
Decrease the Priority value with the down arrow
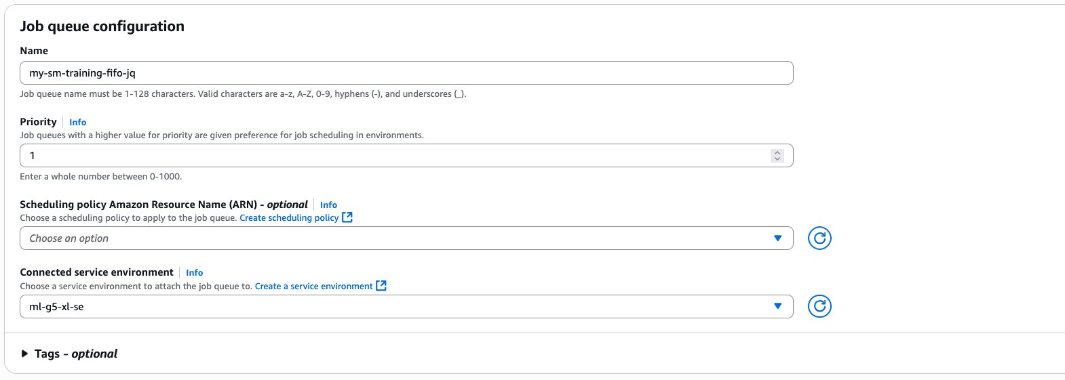point(777,159)
